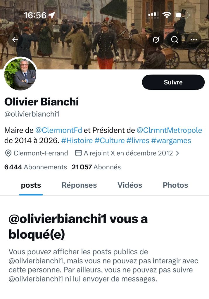
Task: Open the @ClrmntMetropole mention link
Action: pyautogui.click(x=170, y=130)
